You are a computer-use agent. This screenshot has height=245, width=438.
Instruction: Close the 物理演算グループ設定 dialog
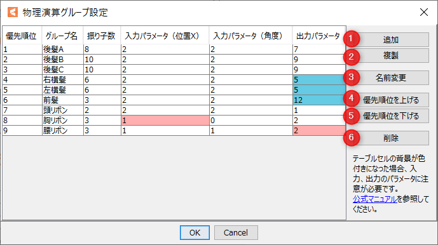pyautogui.click(x=424, y=12)
